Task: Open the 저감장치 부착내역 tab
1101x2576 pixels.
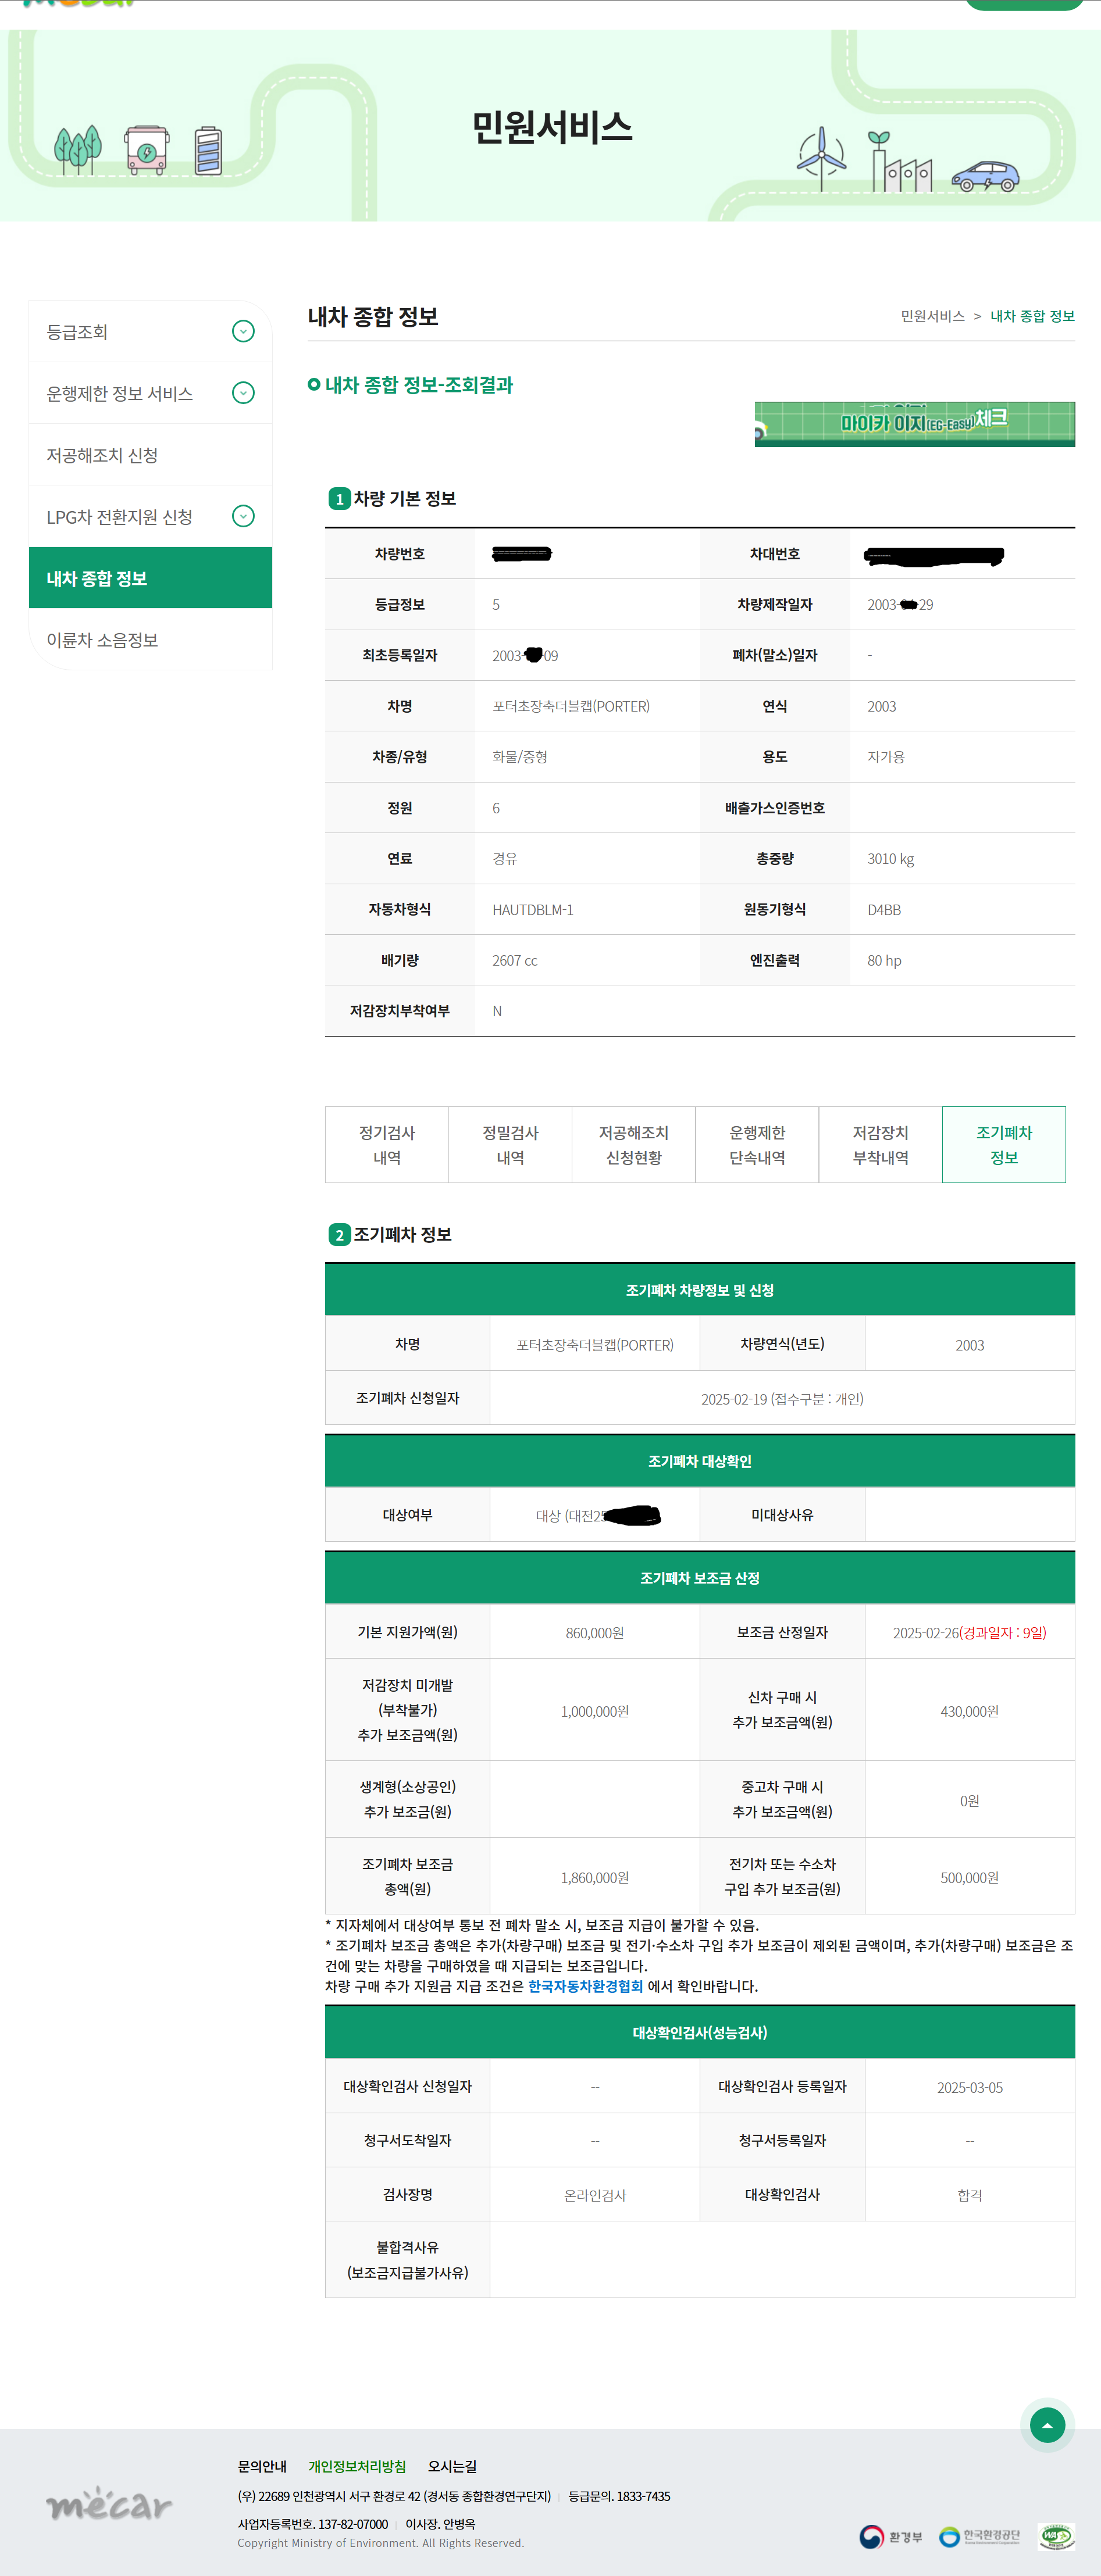Action: pos(880,1144)
